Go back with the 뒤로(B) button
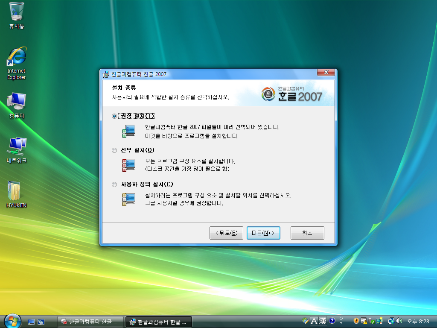Screen dimensions: 437x328 [226, 233]
